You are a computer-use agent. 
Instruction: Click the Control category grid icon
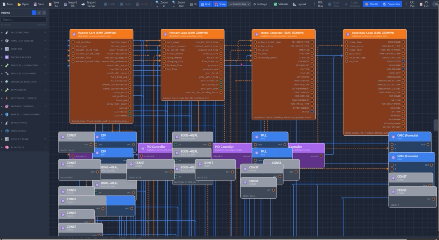pyautogui.click(x=7, y=49)
